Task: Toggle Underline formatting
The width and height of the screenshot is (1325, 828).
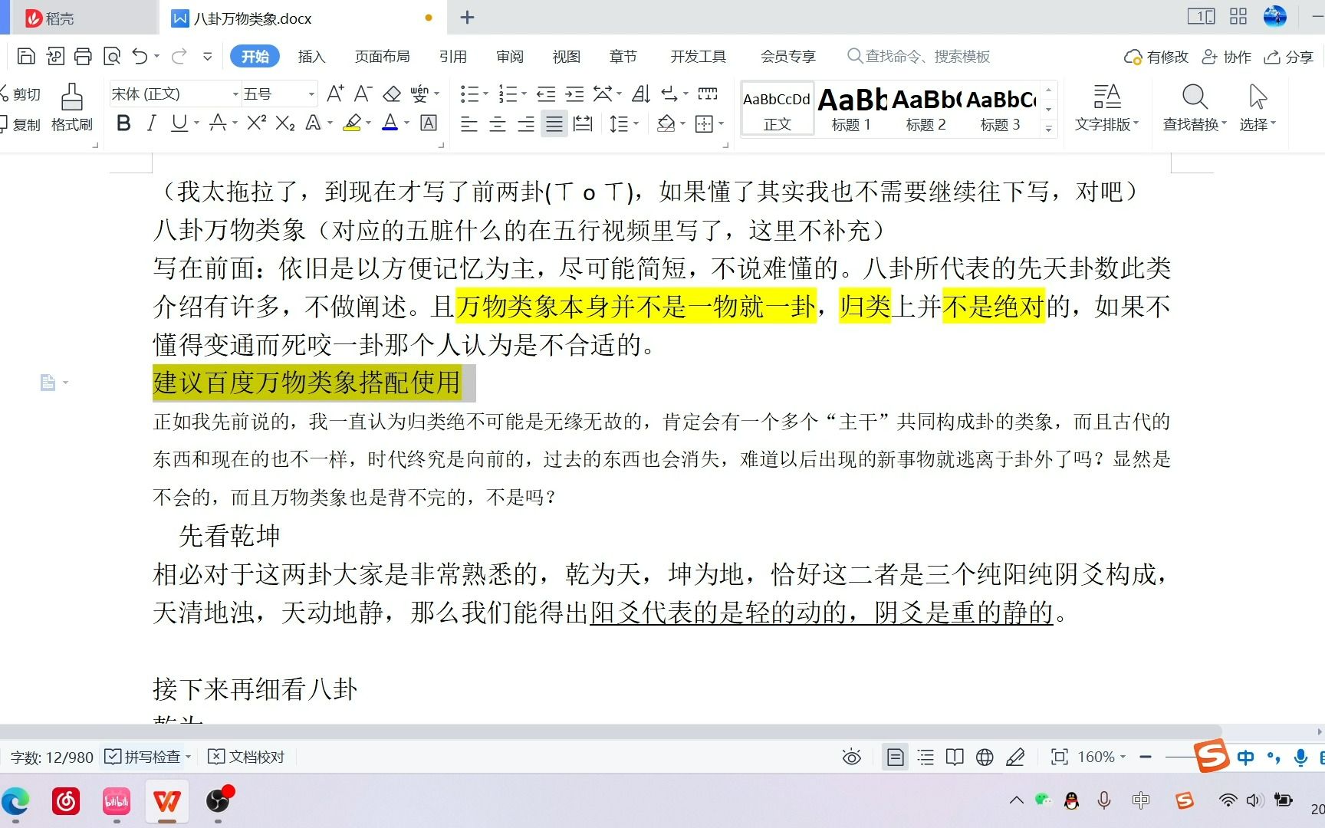Action: [179, 123]
